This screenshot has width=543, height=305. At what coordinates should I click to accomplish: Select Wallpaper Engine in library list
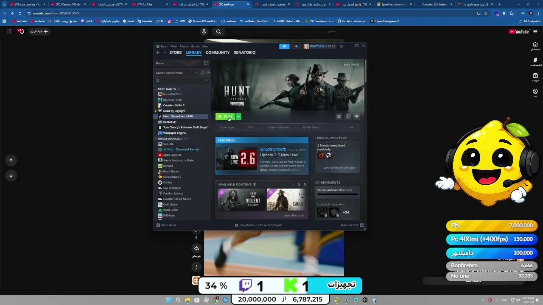click(174, 133)
